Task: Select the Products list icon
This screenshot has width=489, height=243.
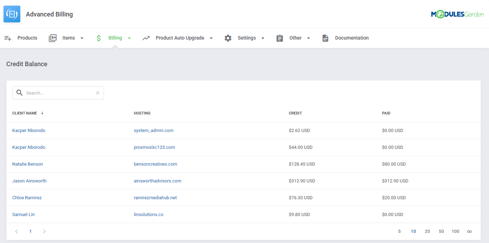Action: pos(8,38)
